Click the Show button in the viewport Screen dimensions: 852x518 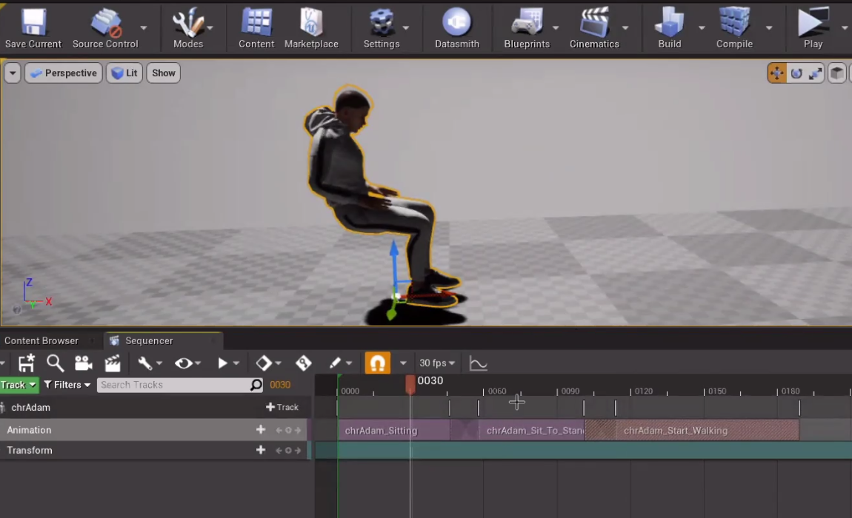coord(163,73)
